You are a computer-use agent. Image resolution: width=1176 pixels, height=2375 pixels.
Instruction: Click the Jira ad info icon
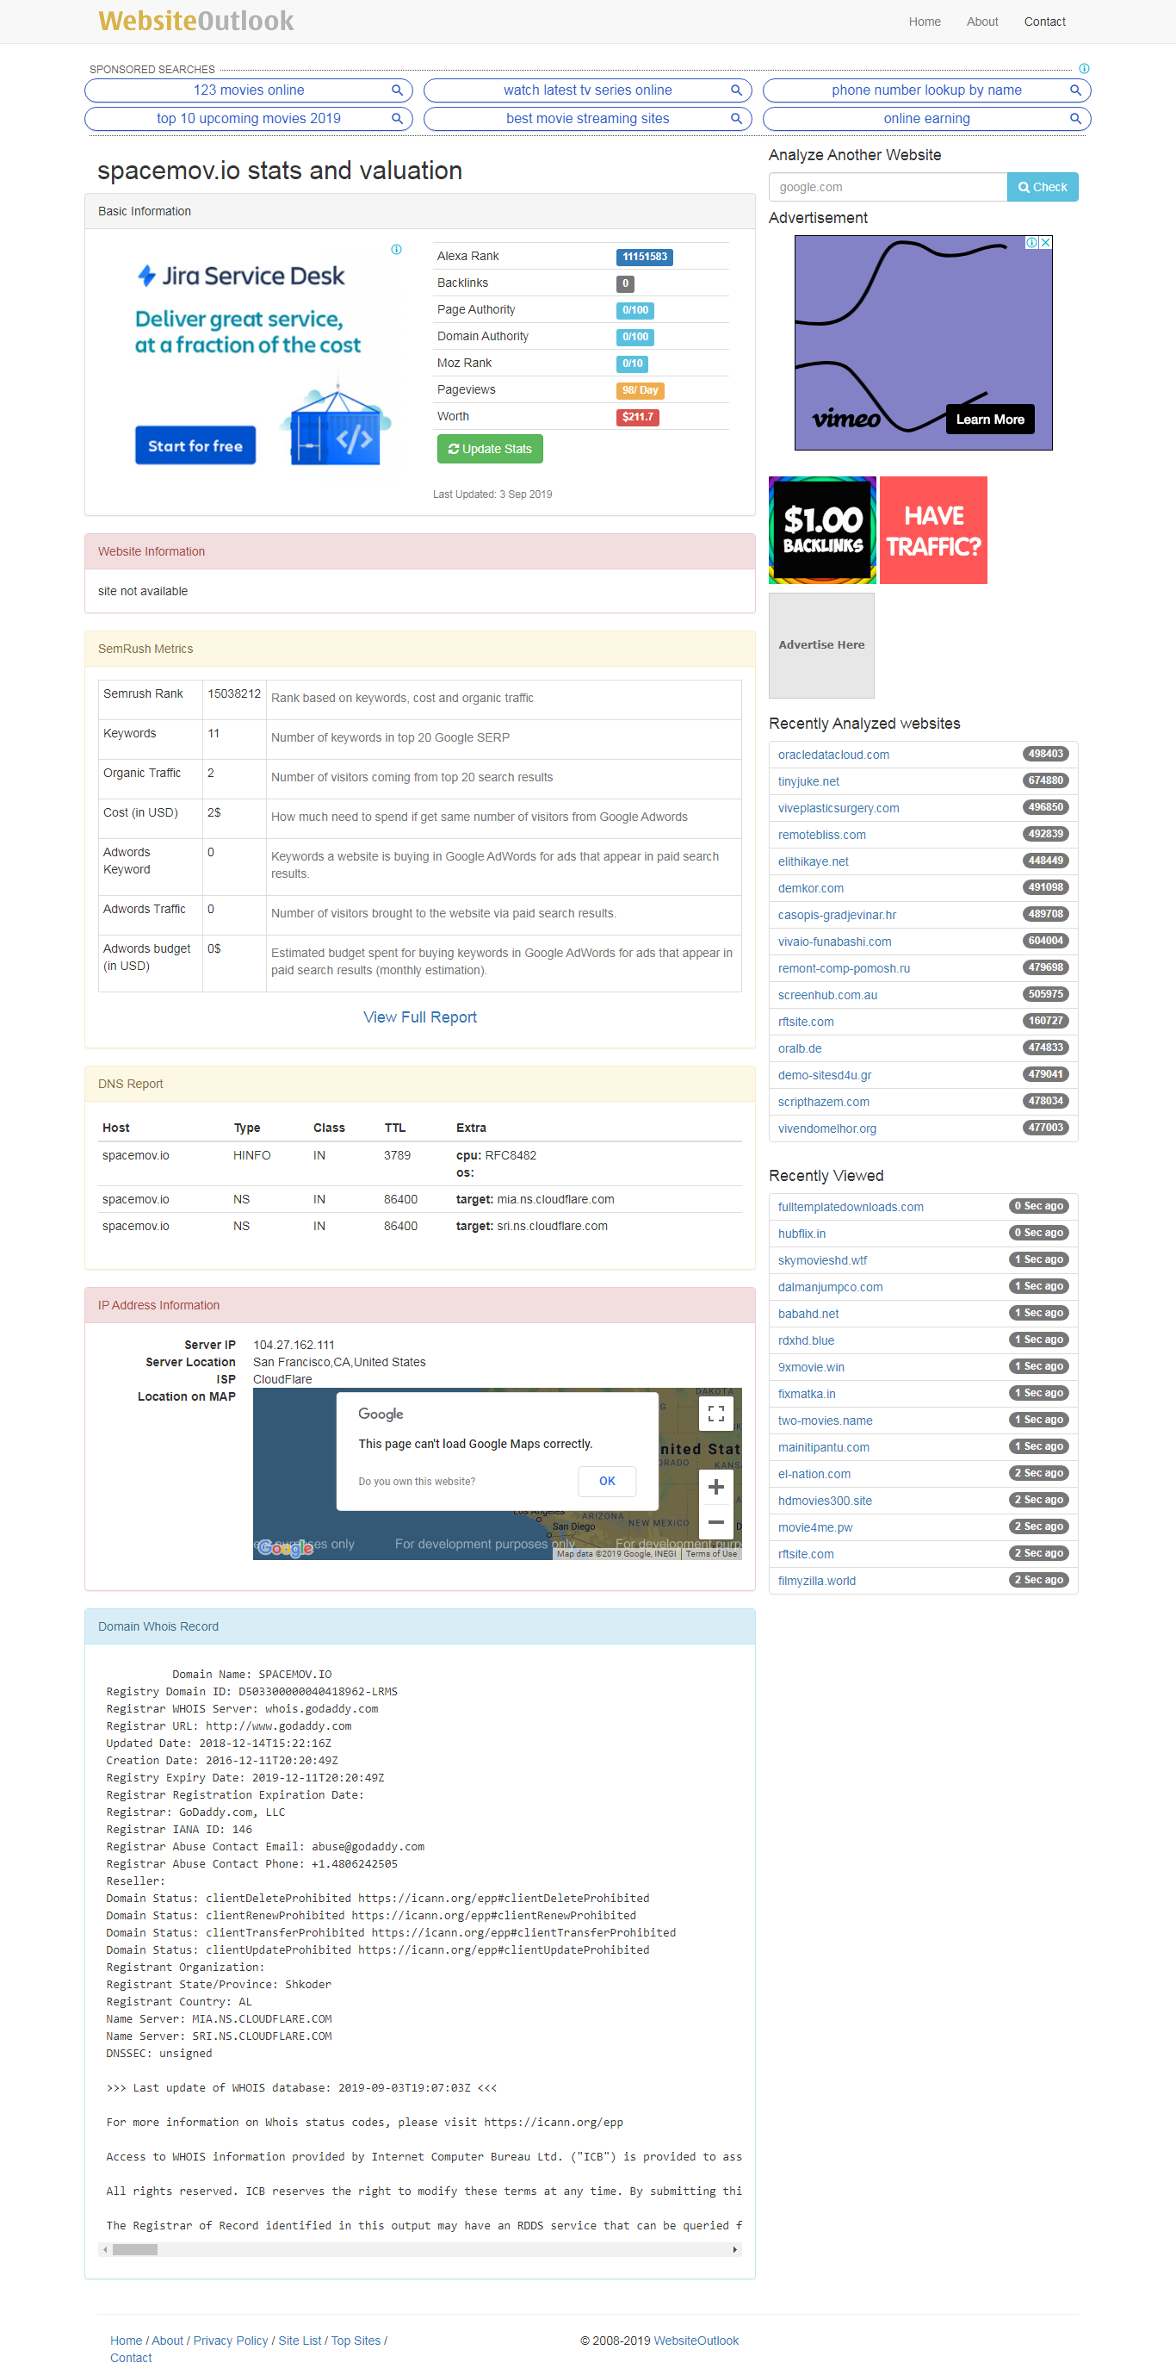(x=396, y=249)
